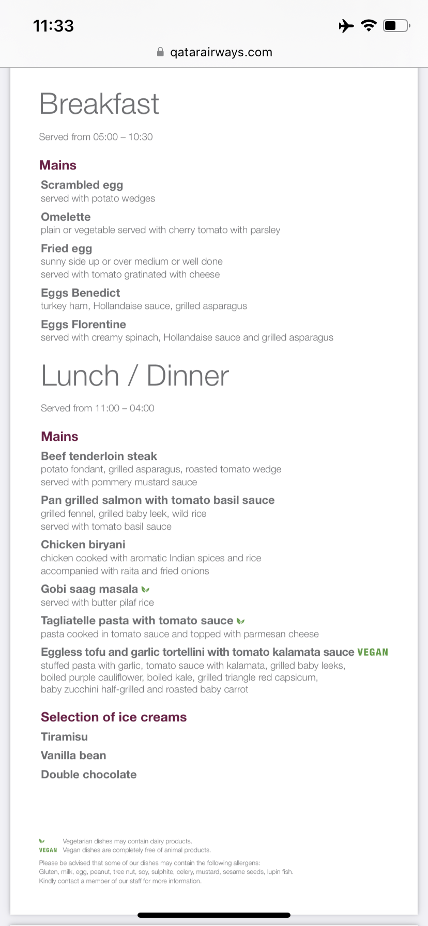Select Eggs Benedict from breakfast mains

(x=81, y=293)
